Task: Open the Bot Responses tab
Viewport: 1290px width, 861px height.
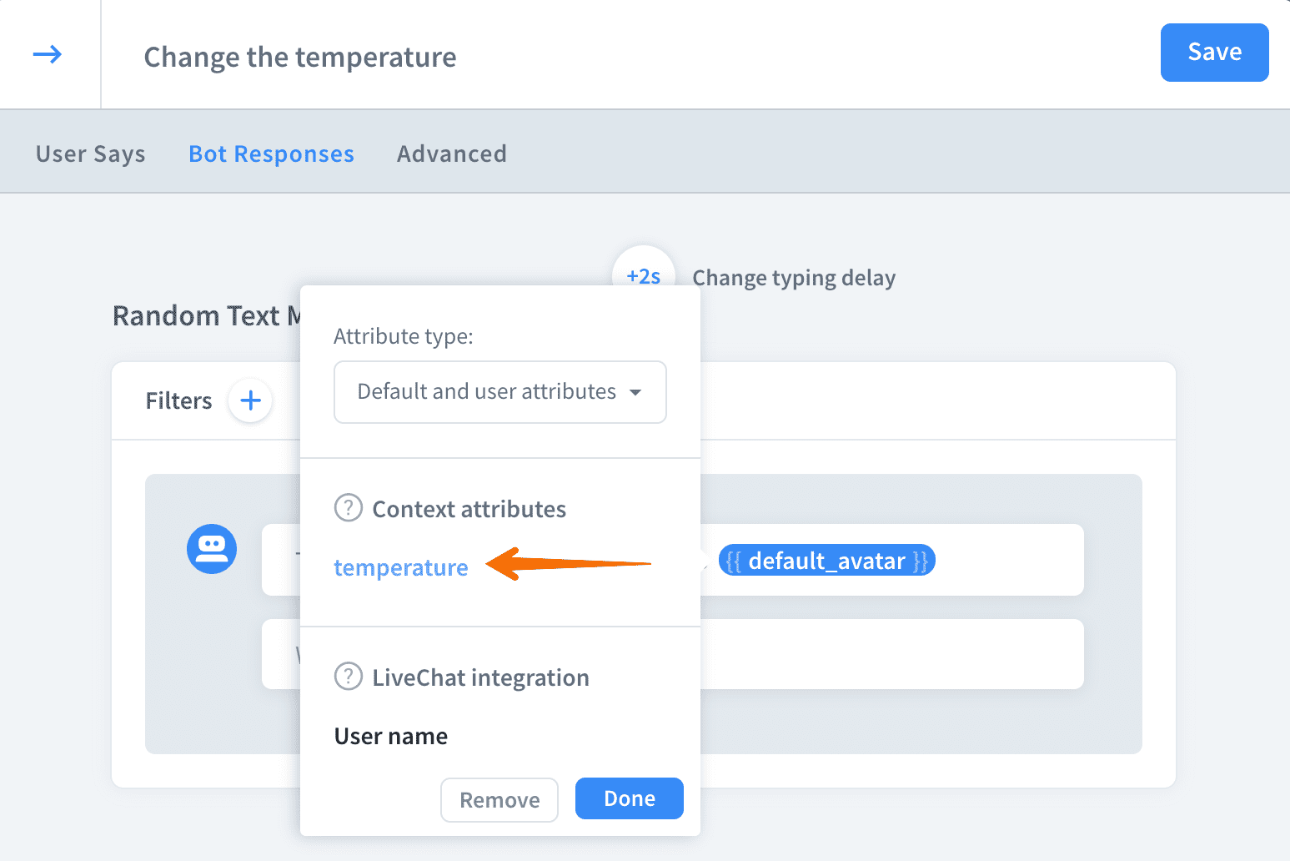Action: [271, 154]
